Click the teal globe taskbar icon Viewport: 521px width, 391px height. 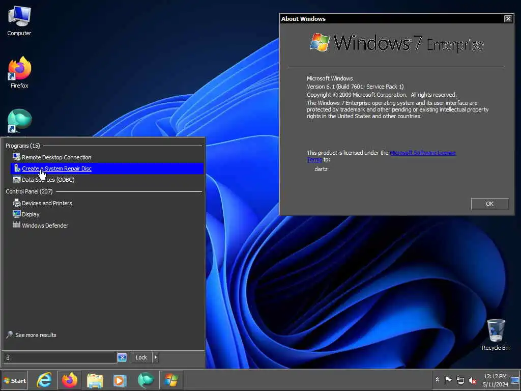146,380
